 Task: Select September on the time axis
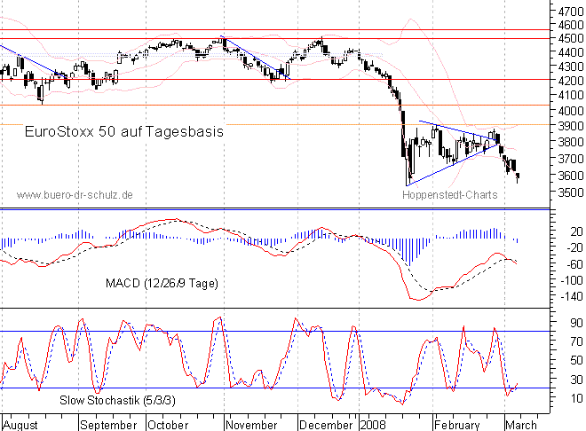pos(107,424)
